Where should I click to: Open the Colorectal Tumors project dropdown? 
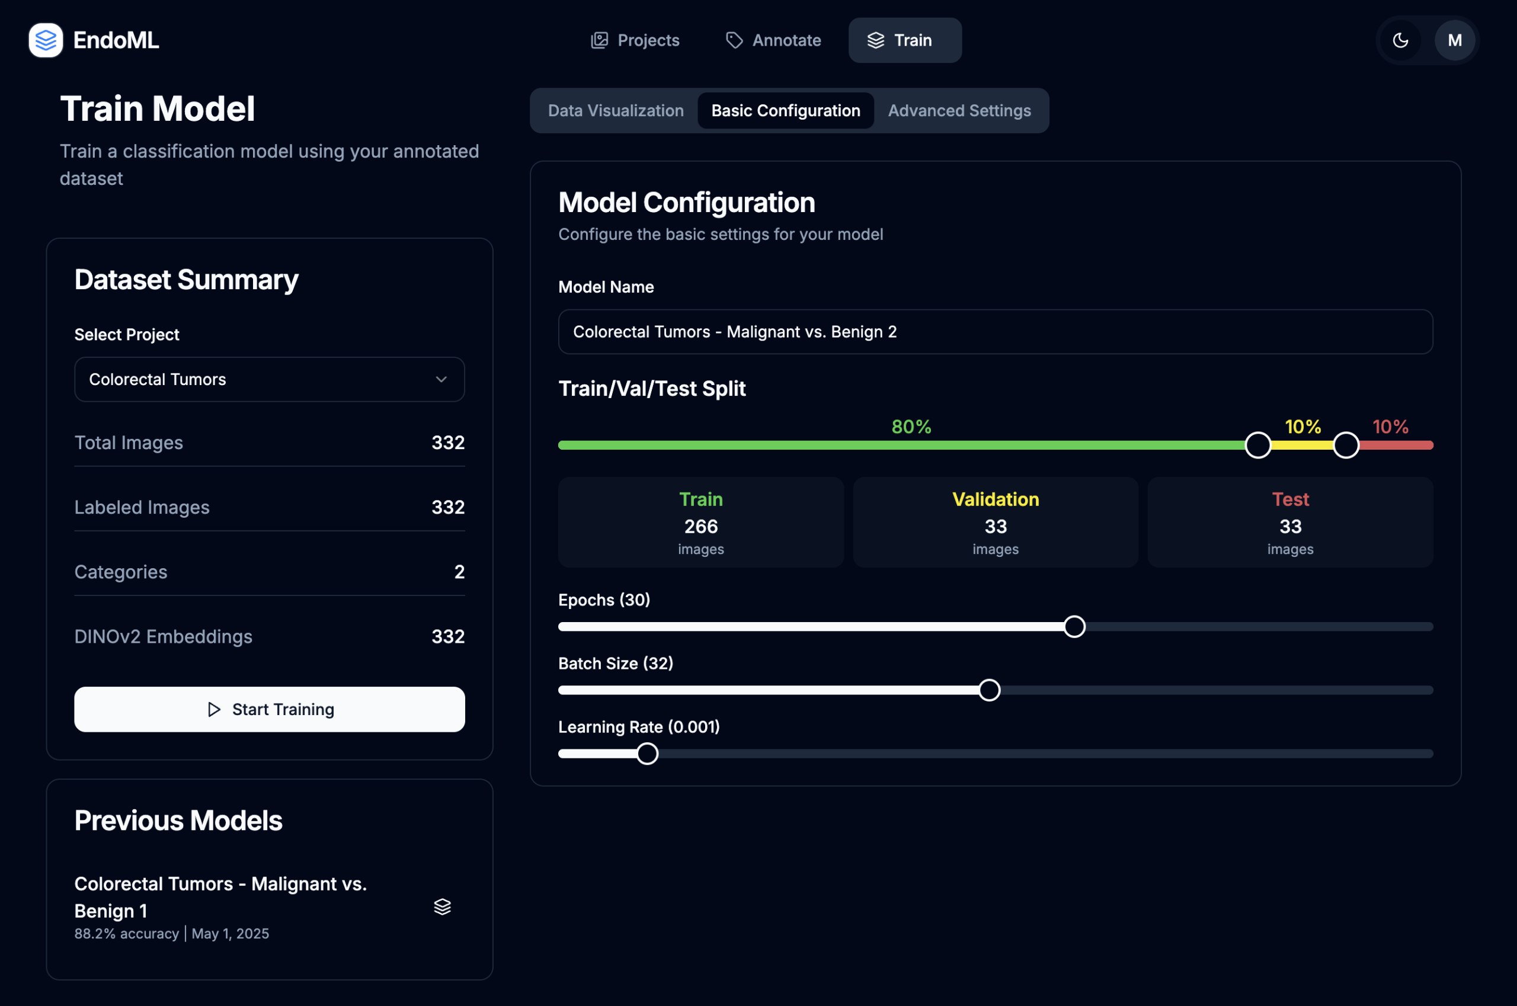[269, 379]
